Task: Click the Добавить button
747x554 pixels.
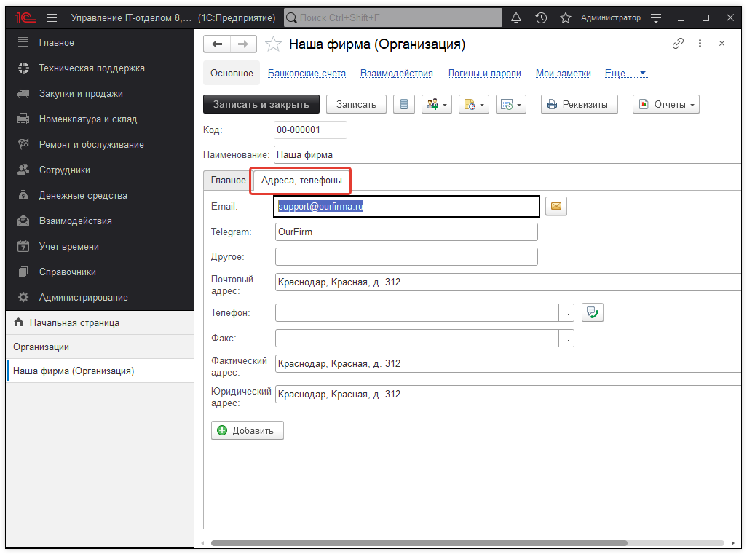Action: tap(247, 430)
